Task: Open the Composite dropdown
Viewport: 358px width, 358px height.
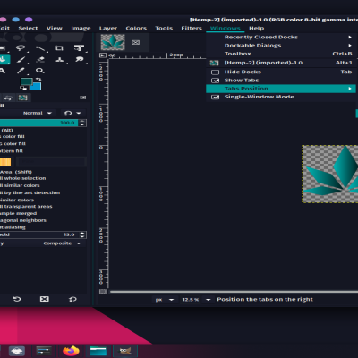Action: (x=62, y=243)
